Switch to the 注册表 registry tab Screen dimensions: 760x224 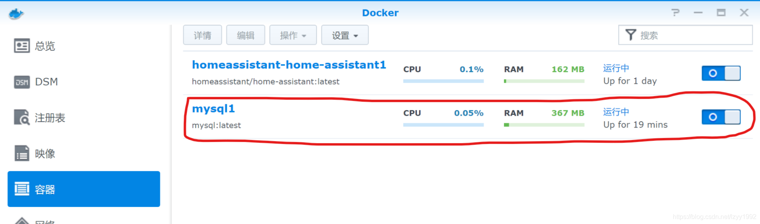[50, 118]
